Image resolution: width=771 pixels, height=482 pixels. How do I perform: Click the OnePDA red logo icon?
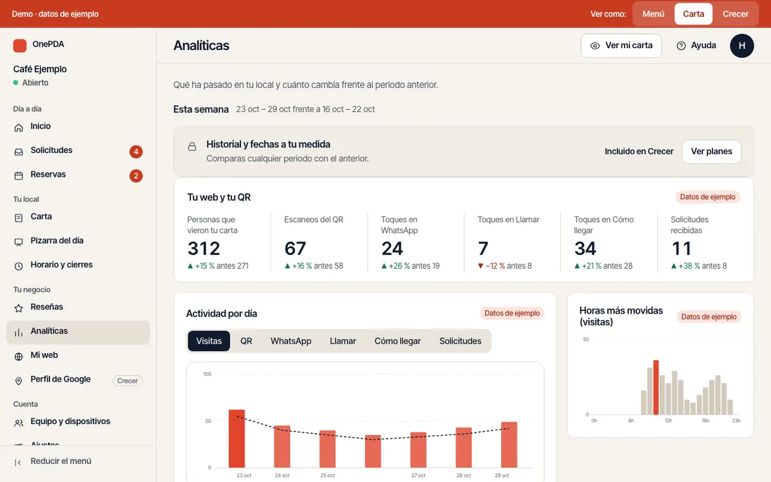[20, 45]
